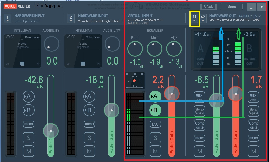Click the 'Select Input Device' label

click(x=26, y=21)
